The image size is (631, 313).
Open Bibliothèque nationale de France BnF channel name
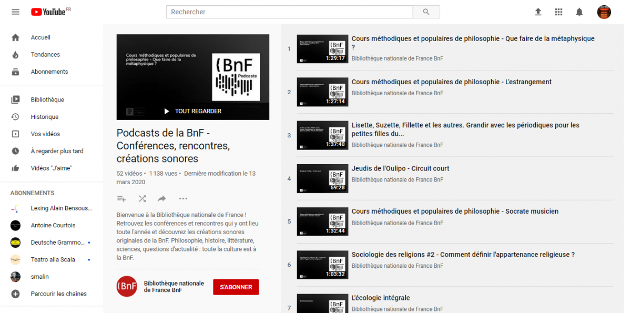[174, 287]
